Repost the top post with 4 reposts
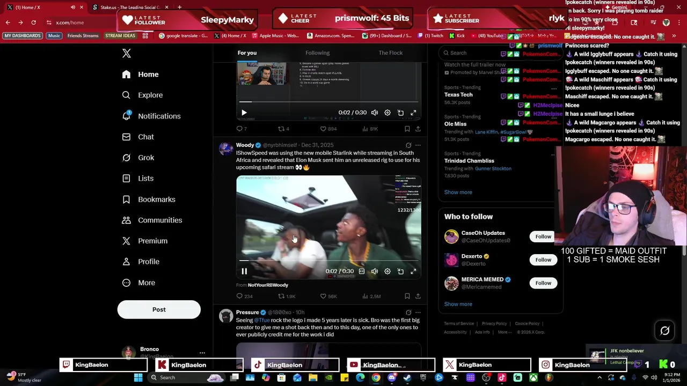Viewport: 687px width, 386px height. tap(283, 129)
